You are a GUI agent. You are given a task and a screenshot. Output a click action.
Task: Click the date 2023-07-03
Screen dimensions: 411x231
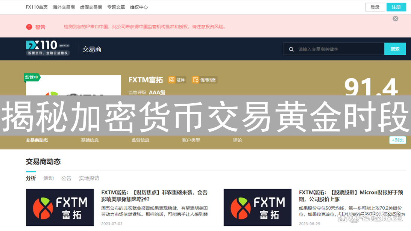(112, 223)
